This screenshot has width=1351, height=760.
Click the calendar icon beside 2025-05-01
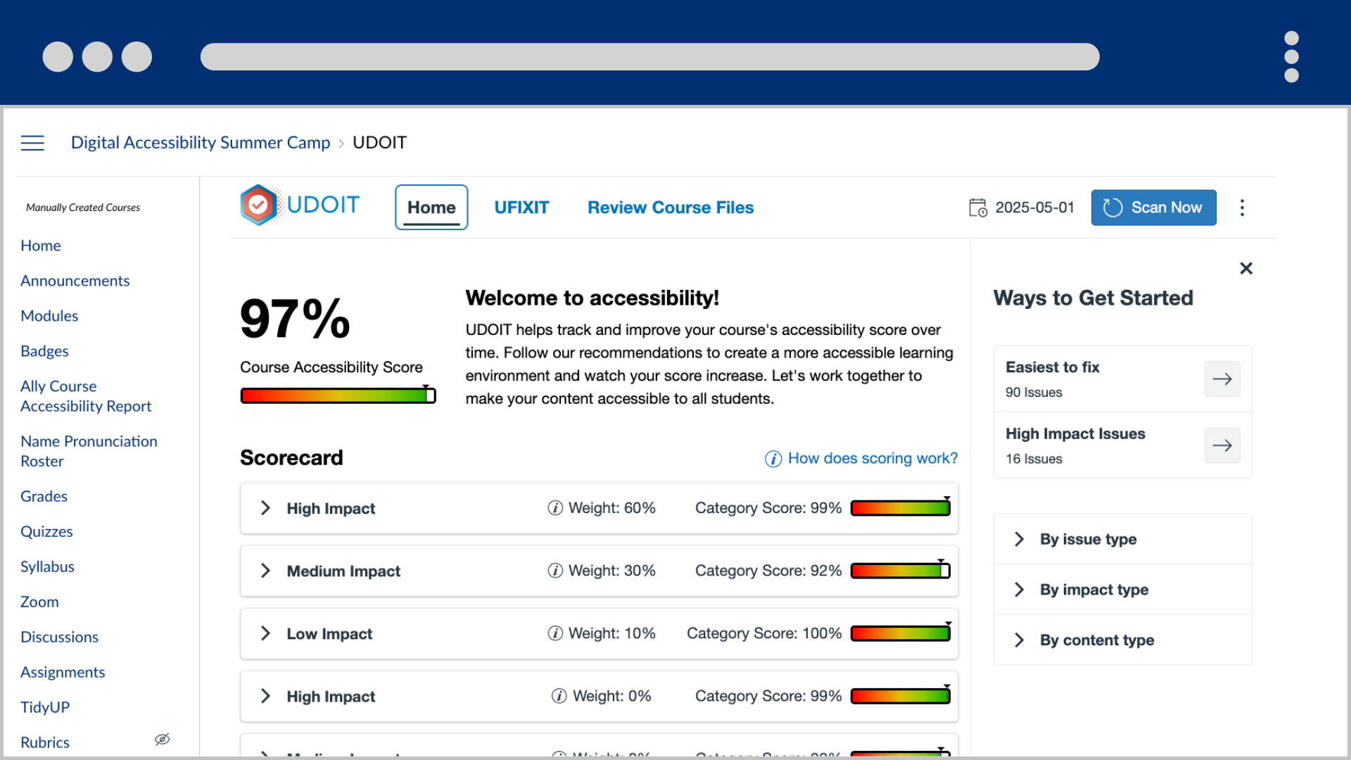tap(977, 208)
